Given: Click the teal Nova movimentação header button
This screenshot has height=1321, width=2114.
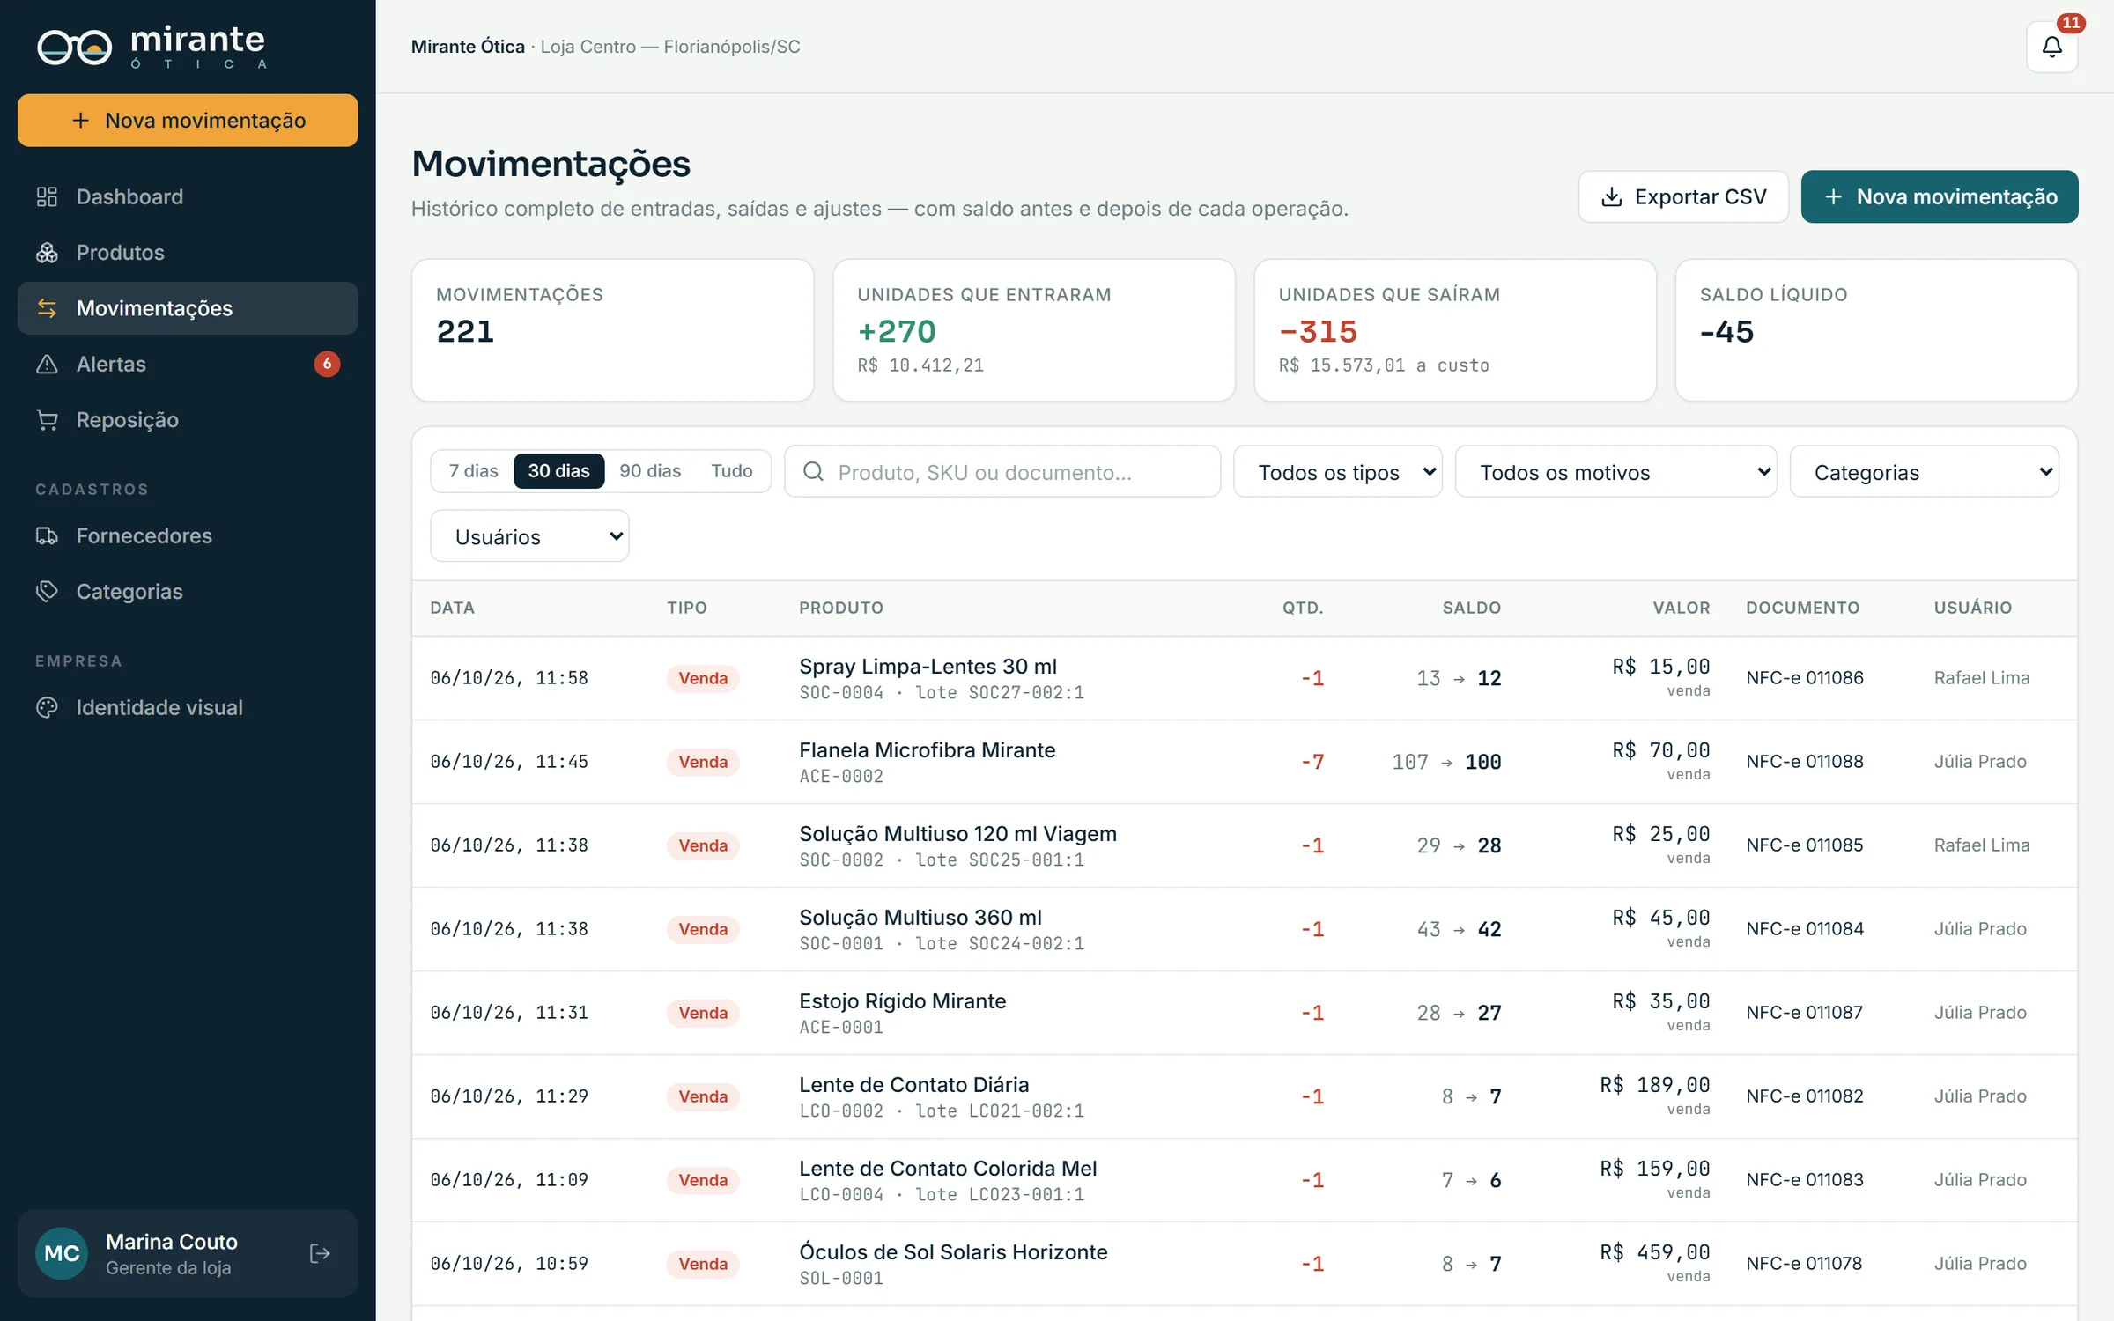Looking at the screenshot, I should point(1940,196).
